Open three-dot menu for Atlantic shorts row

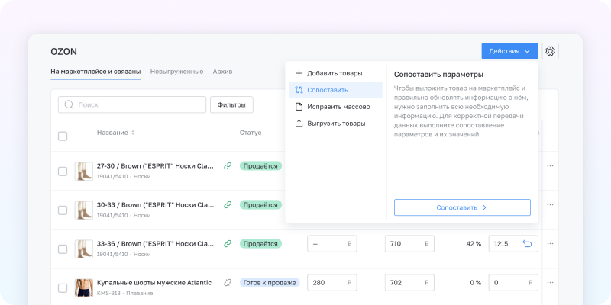550,283
